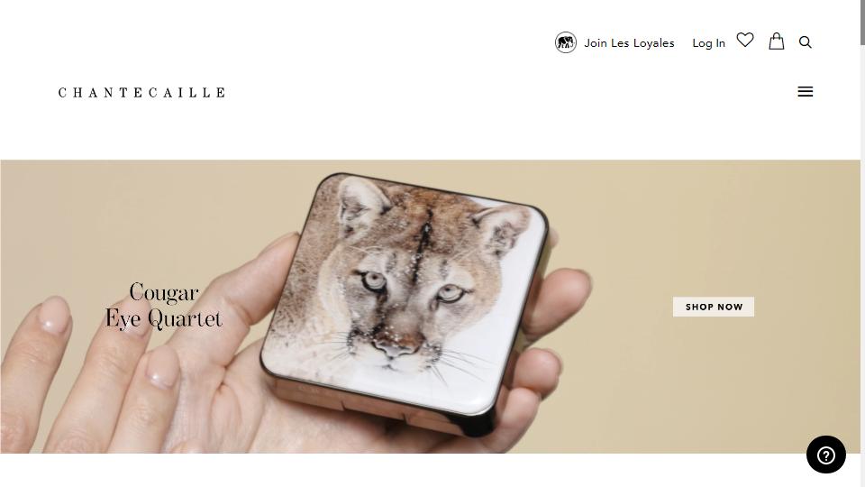This screenshot has width=865, height=487.
Task: Click the Shop Now button
Action: point(714,307)
